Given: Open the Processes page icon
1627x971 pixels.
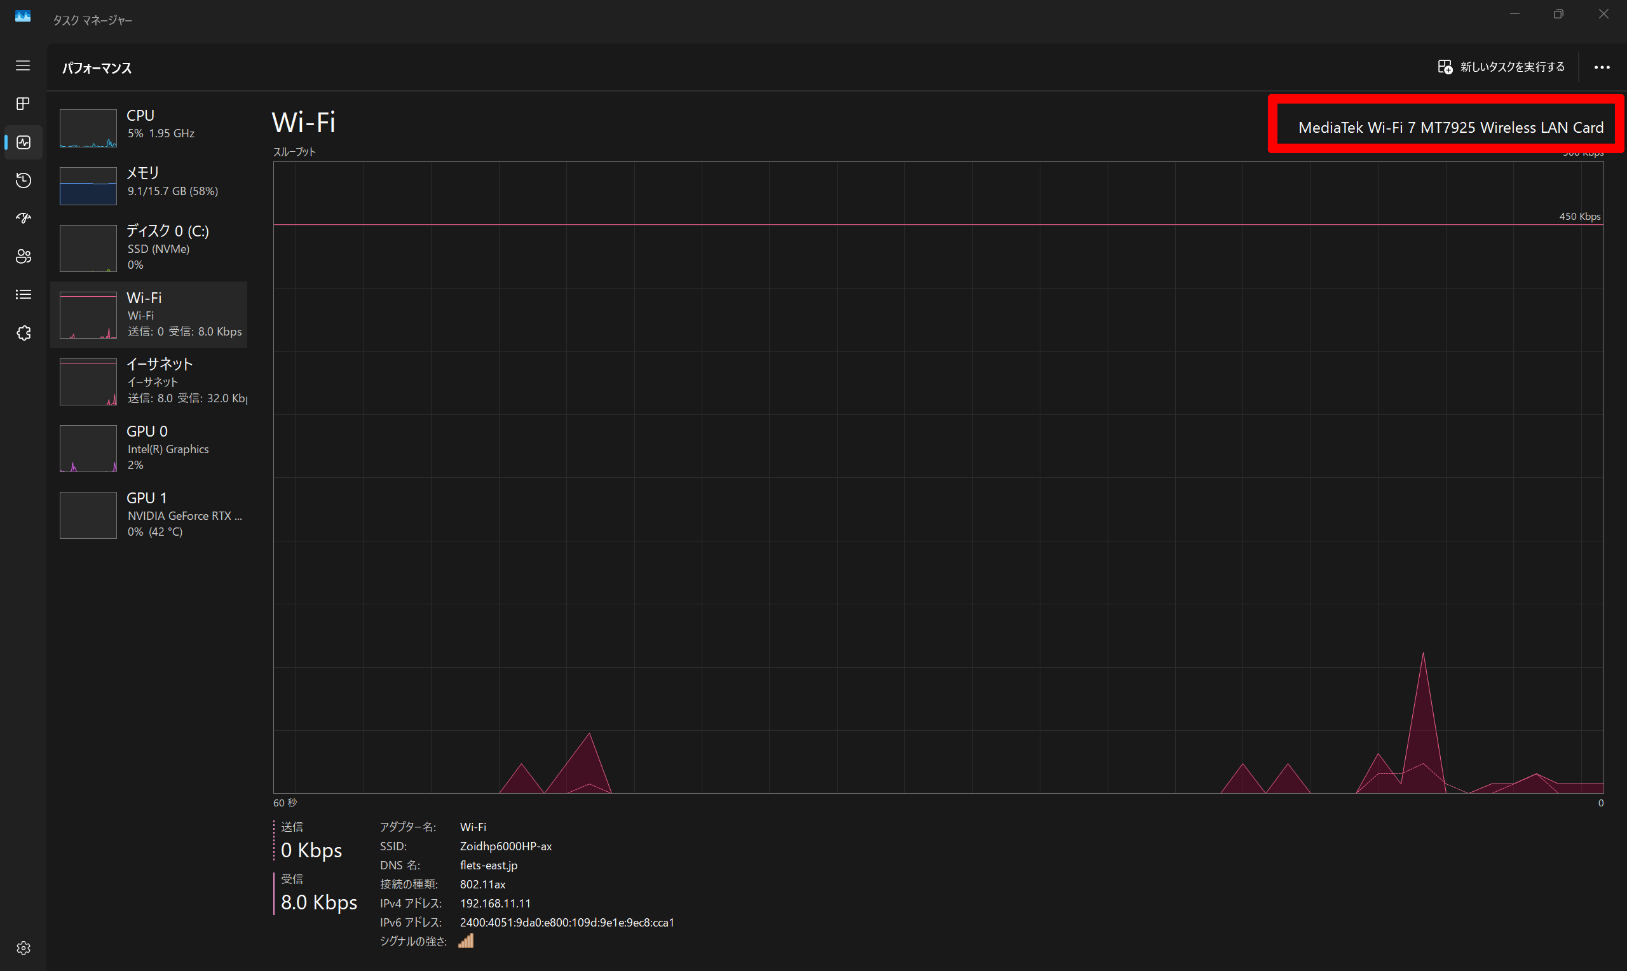Looking at the screenshot, I should coord(23,104).
